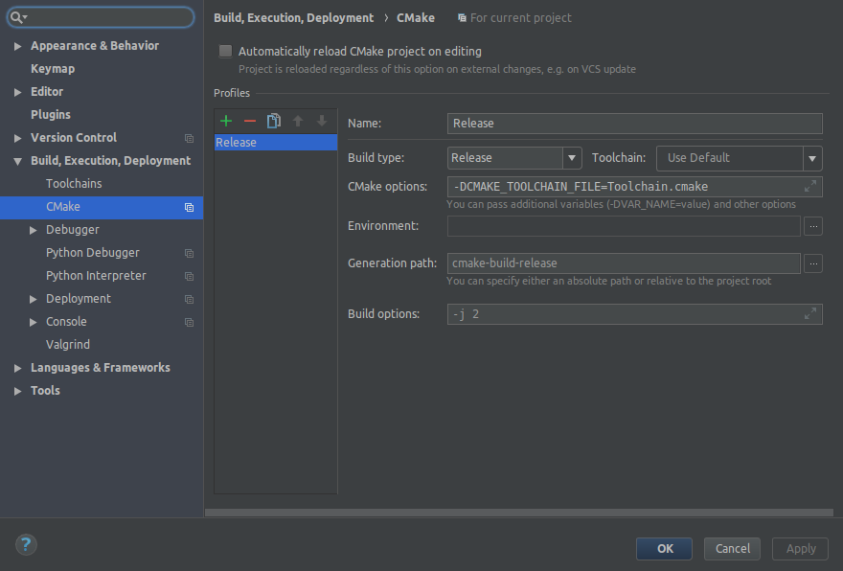Click OK to confirm settings
Screen dimensions: 843x571
pos(665,548)
